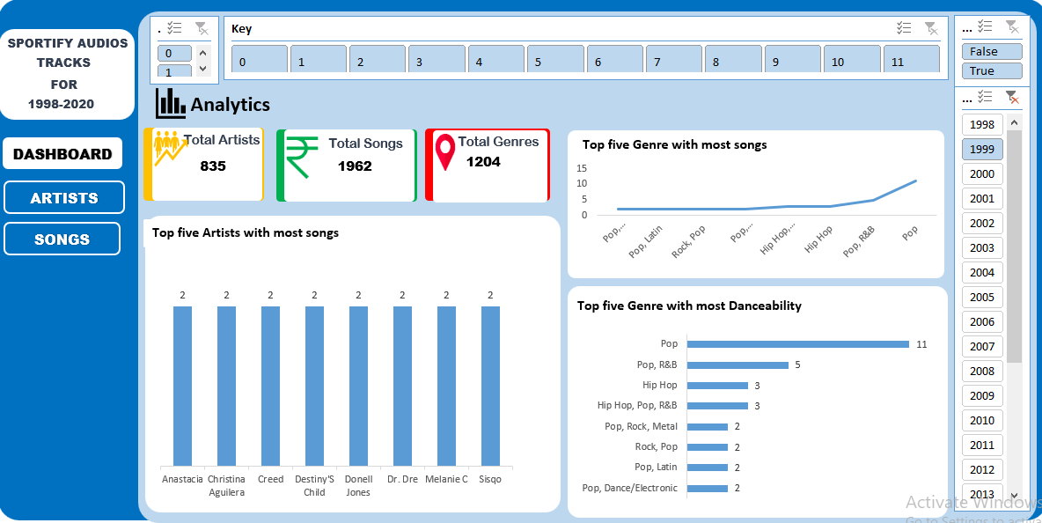The image size is (1042, 523).
Task: Select key 7 in the Key slicer
Action: point(673,57)
